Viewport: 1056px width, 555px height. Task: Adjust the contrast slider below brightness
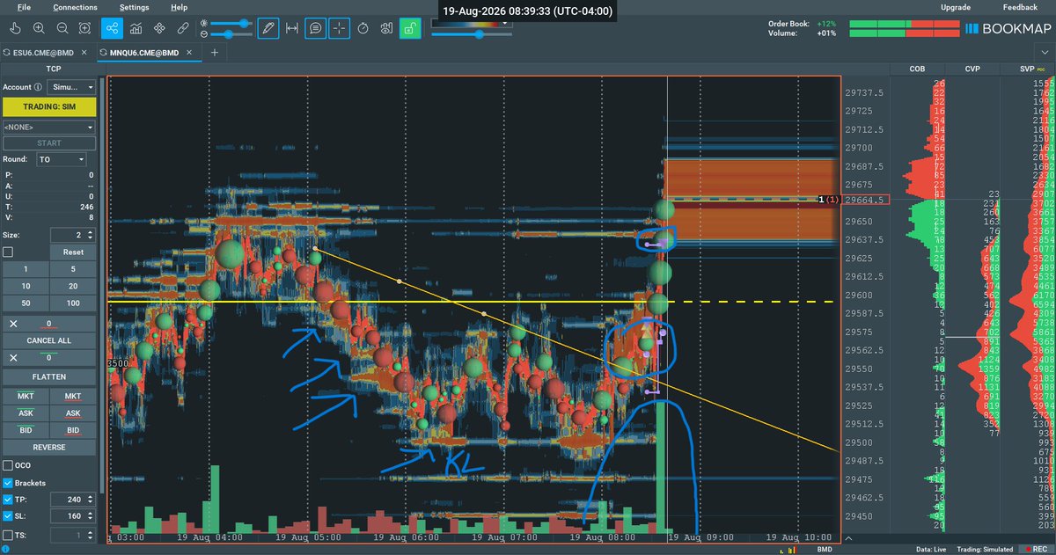coord(231,34)
